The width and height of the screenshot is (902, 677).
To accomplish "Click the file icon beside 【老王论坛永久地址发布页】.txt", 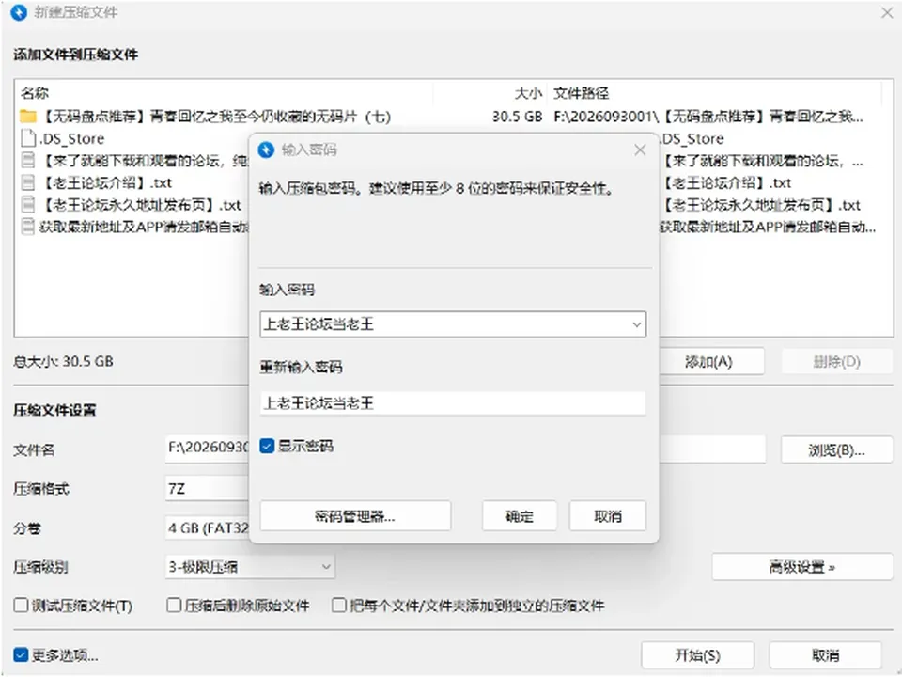I will (27, 204).
